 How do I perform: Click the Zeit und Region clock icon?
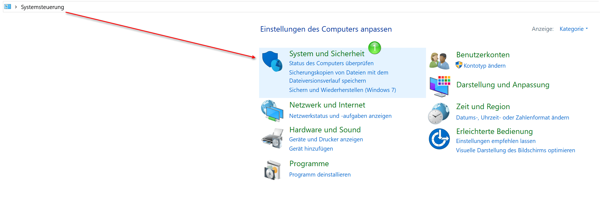click(439, 114)
